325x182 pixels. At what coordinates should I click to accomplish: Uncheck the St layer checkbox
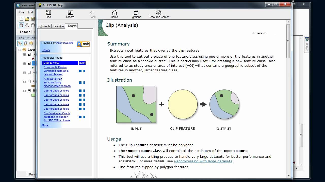[x=28, y=90]
